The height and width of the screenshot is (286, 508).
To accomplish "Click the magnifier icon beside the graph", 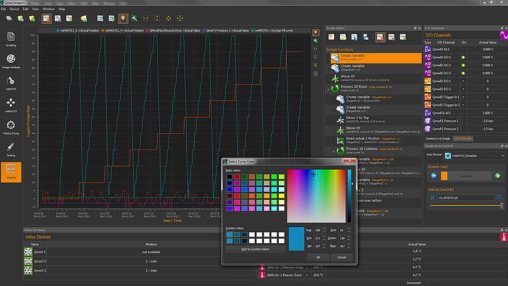I will tap(315, 41).
